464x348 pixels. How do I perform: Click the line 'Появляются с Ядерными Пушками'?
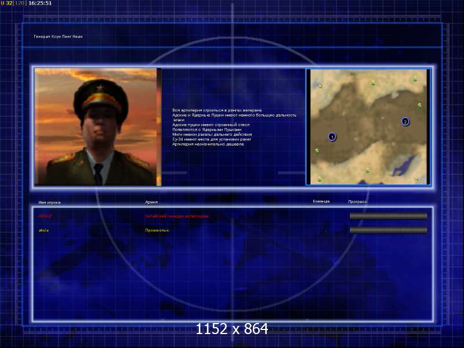[x=207, y=129]
